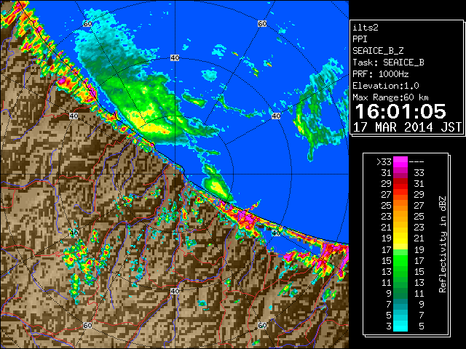
Task: Pick the red swatch for 29–31 dBZ
Action: tap(400, 184)
